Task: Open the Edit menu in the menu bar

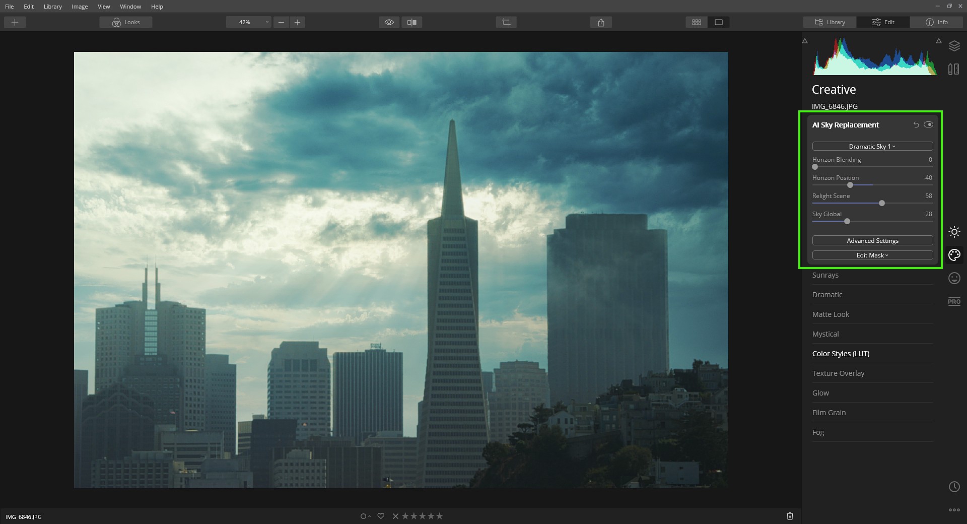Action: click(x=29, y=7)
